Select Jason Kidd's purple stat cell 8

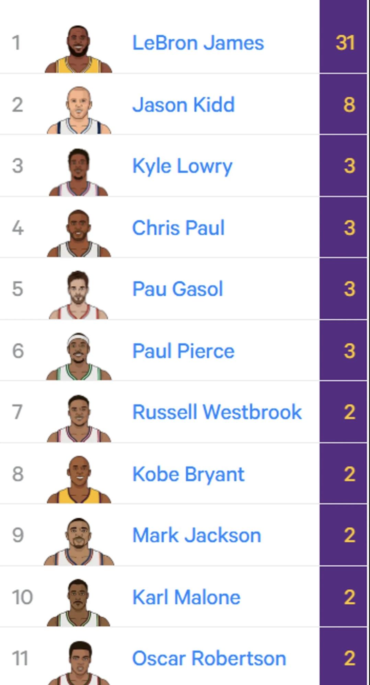[343, 104]
